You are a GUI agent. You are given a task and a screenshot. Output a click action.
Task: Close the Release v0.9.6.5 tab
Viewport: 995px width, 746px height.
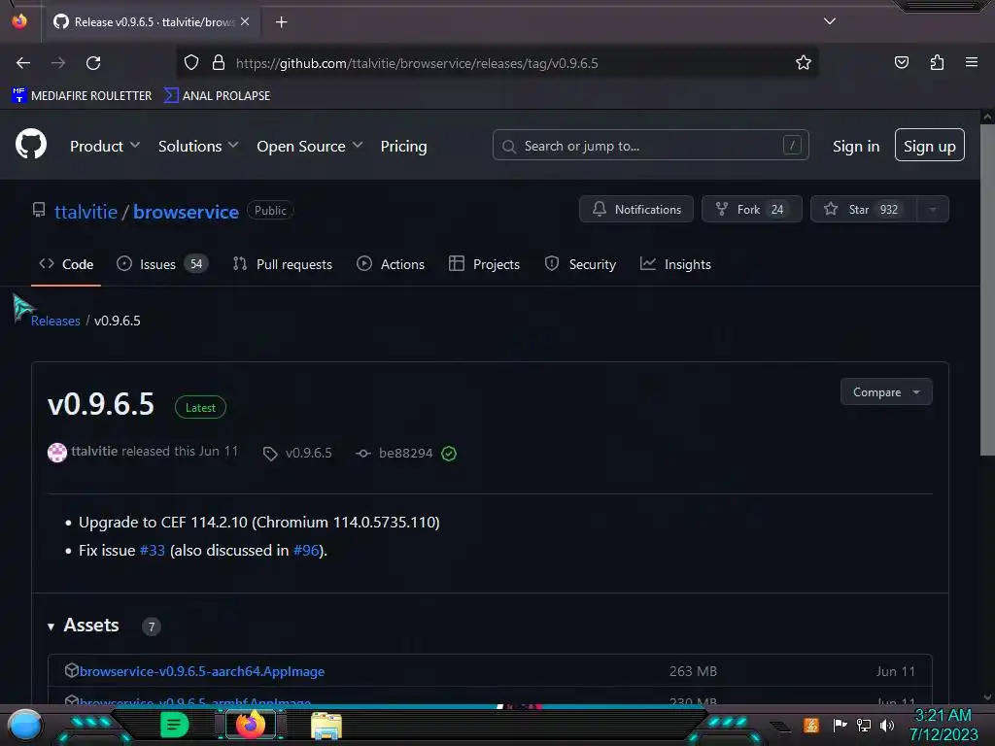[245, 21]
